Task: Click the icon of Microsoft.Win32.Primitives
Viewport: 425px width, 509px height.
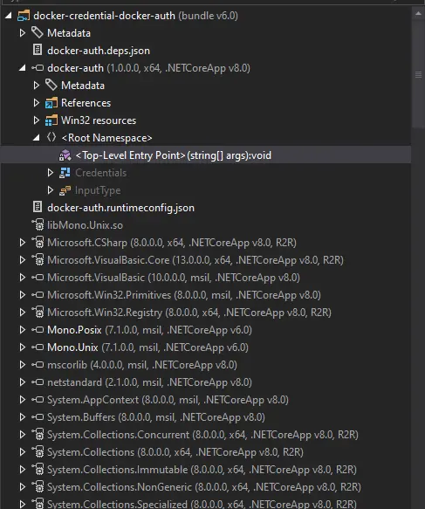Action: click(x=38, y=295)
